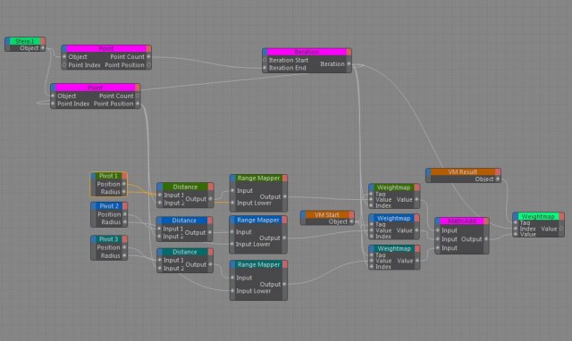The height and width of the screenshot is (341, 572).
Task: Select the Pivot 2 node title
Action: [109, 206]
